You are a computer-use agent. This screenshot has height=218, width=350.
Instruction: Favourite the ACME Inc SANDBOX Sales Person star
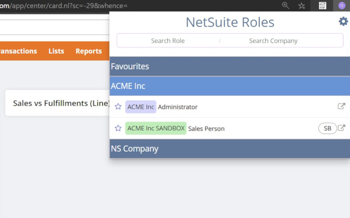pyautogui.click(x=118, y=128)
